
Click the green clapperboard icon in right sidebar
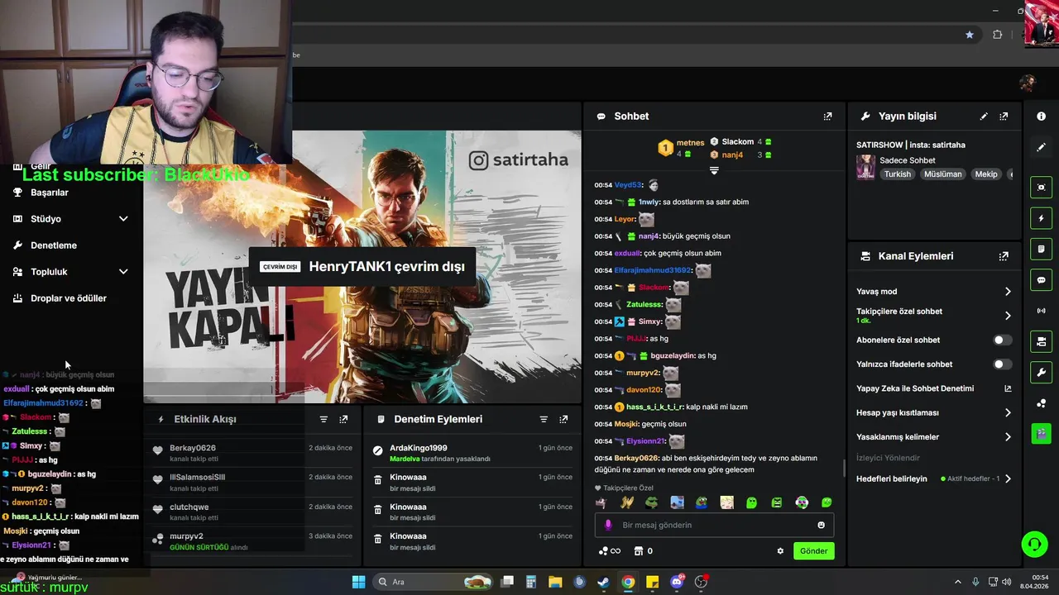pos(1041,433)
